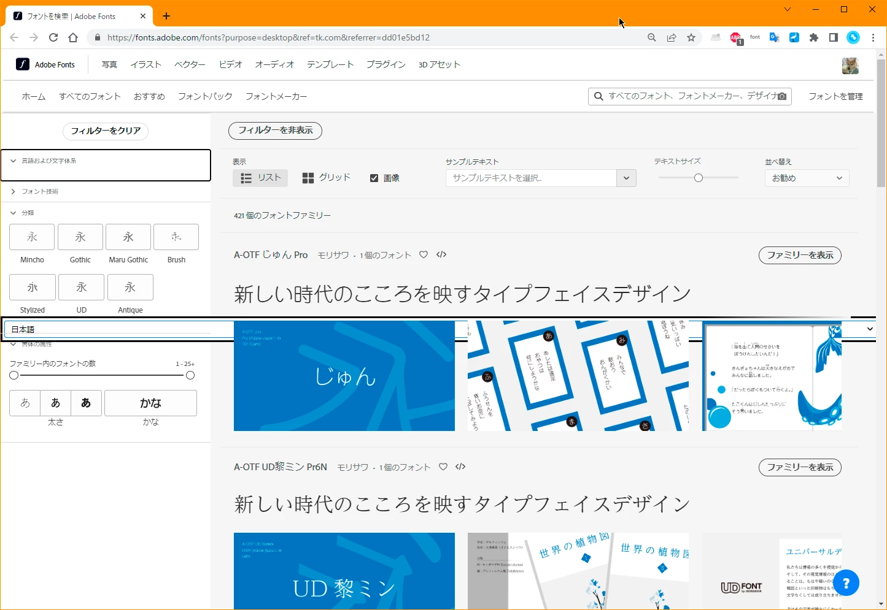Open the Extensions puzzle icon
Screen dimensions: 887x610
(x=814, y=37)
